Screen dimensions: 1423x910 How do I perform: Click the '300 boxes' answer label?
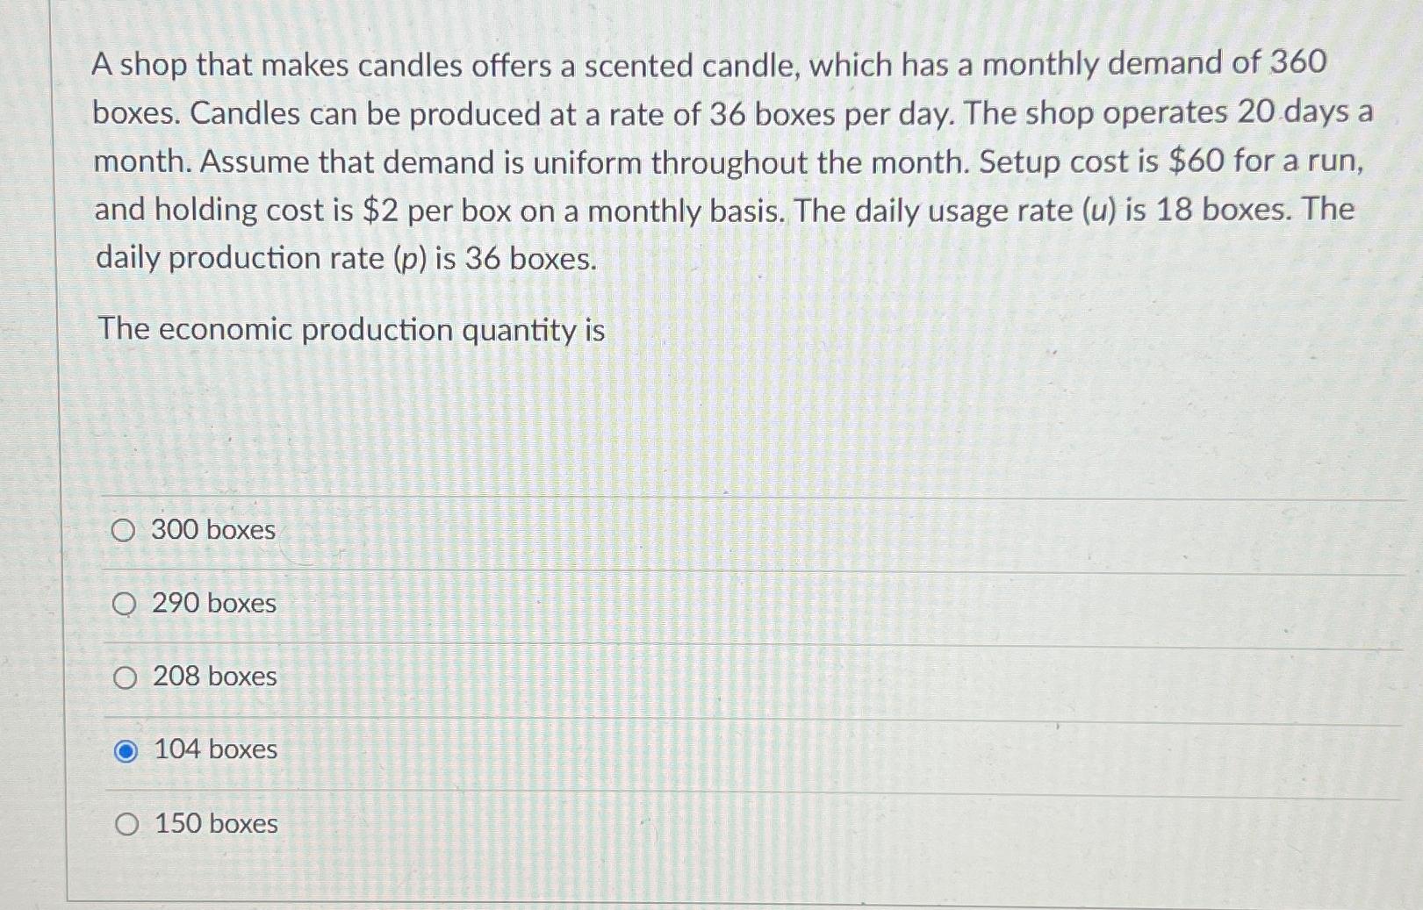pyautogui.click(x=213, y=529)
